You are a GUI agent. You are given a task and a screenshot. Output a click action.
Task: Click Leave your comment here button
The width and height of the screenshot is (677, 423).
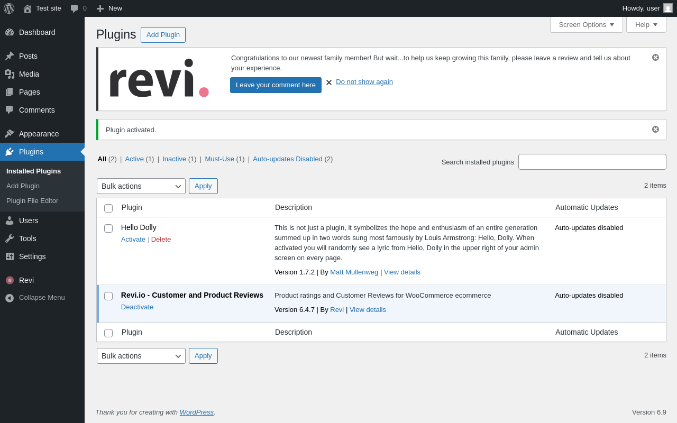276,85
